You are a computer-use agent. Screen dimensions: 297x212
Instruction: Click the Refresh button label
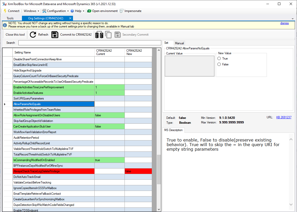click(43, 35)
